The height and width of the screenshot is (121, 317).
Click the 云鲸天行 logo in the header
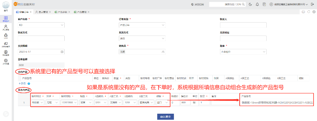pos(24,4)
